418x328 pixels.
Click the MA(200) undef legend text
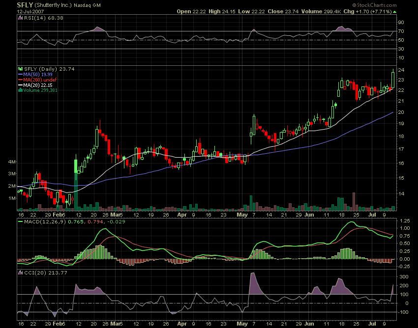click(40, 80)
